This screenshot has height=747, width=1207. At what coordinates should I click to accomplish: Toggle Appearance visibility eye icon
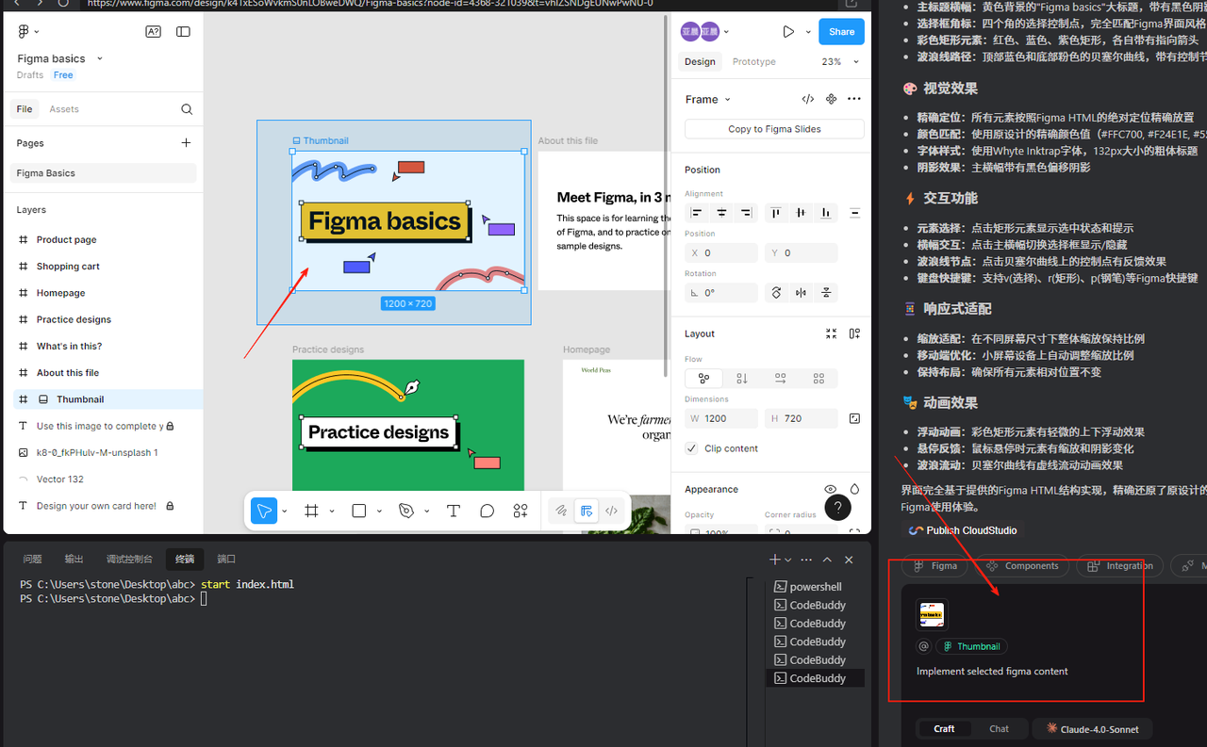(831, 489)
